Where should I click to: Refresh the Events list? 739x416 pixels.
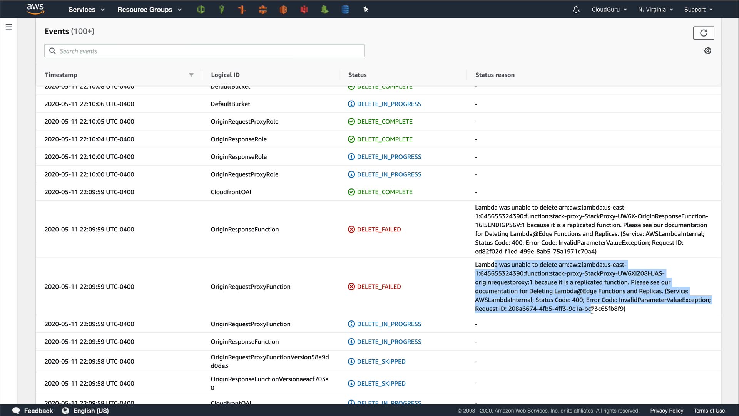pyautogui.click(x=703, y=33)
